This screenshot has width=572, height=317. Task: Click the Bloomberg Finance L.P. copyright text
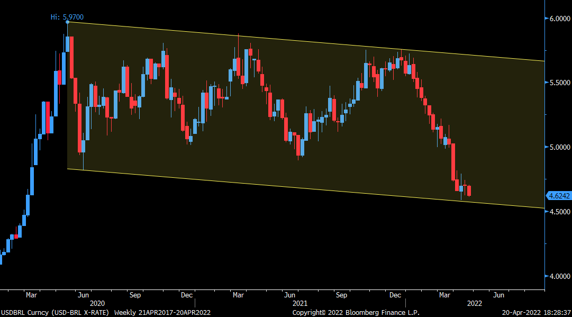point(356,313)
